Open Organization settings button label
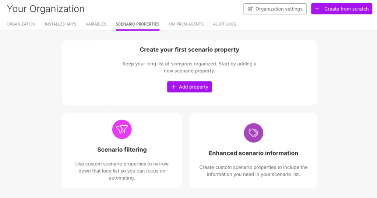Image resolution: width=377 pixels, height=198 pixels. pyautogui.click(x=279, y=9)
